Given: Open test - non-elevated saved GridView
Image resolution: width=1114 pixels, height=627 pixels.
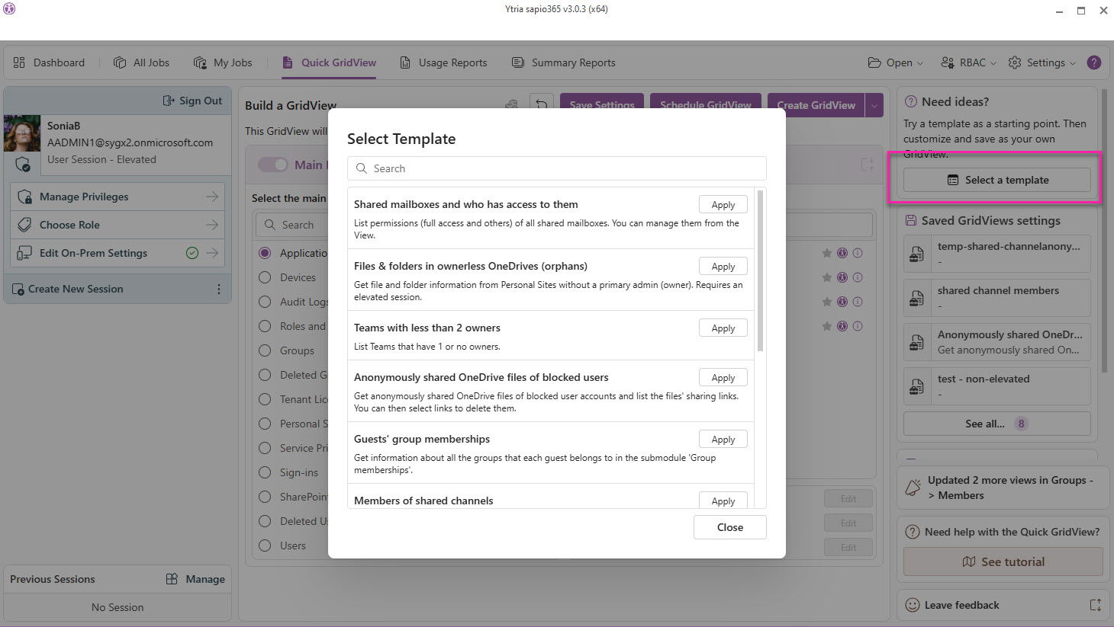Looking at the screenshot, I should point(997,386).
